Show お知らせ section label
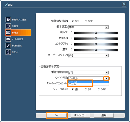The image size is (130, 122). (x=15, y=52)
